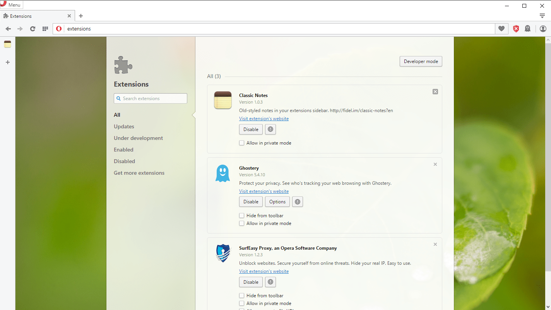Go back to previous page

8,29
